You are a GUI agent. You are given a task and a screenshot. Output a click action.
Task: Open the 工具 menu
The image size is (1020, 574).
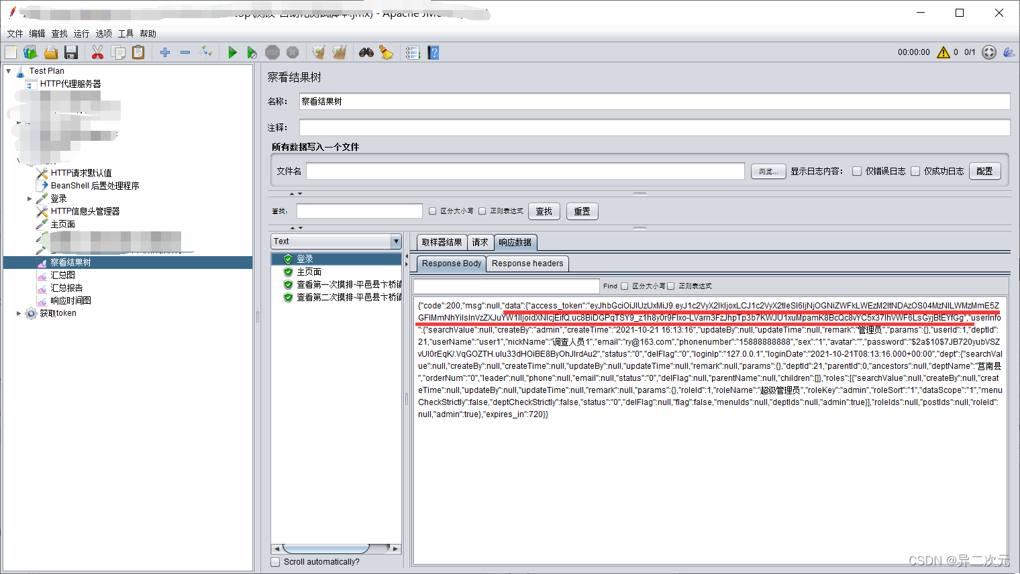click(125, 34)
